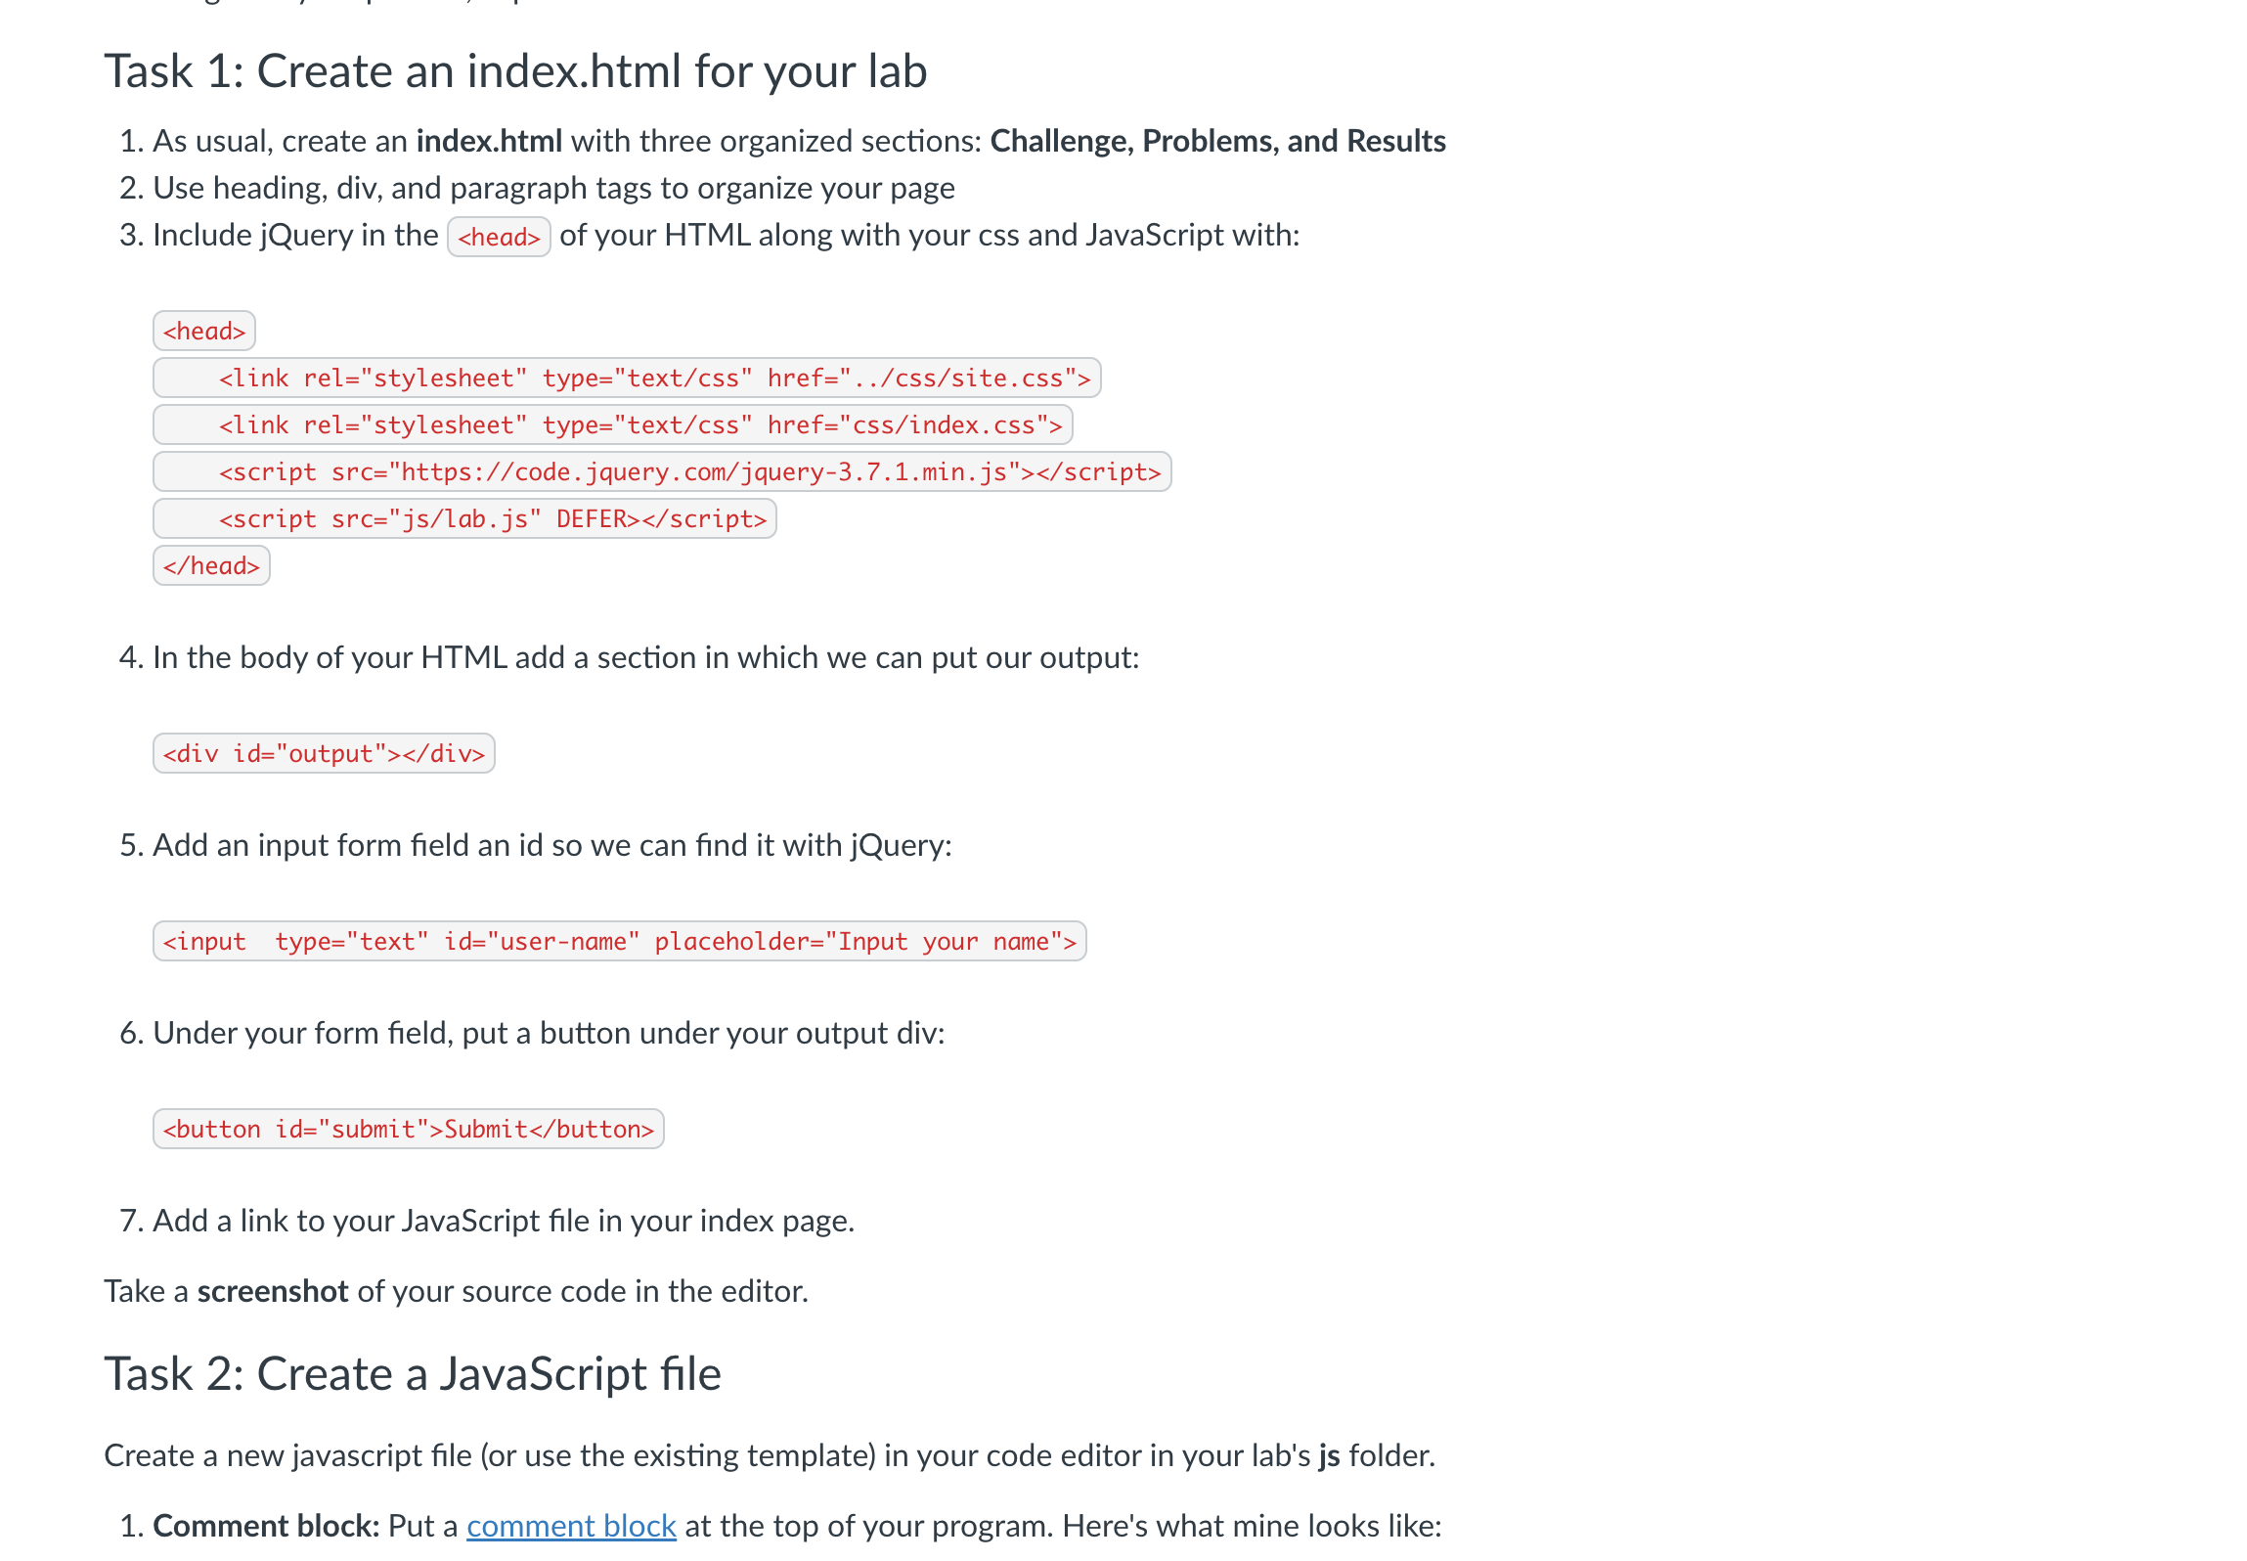Viewport: 2247px width, 1561px height.
Task: Click the jQuery script src code line
Action: coord(662,471)
